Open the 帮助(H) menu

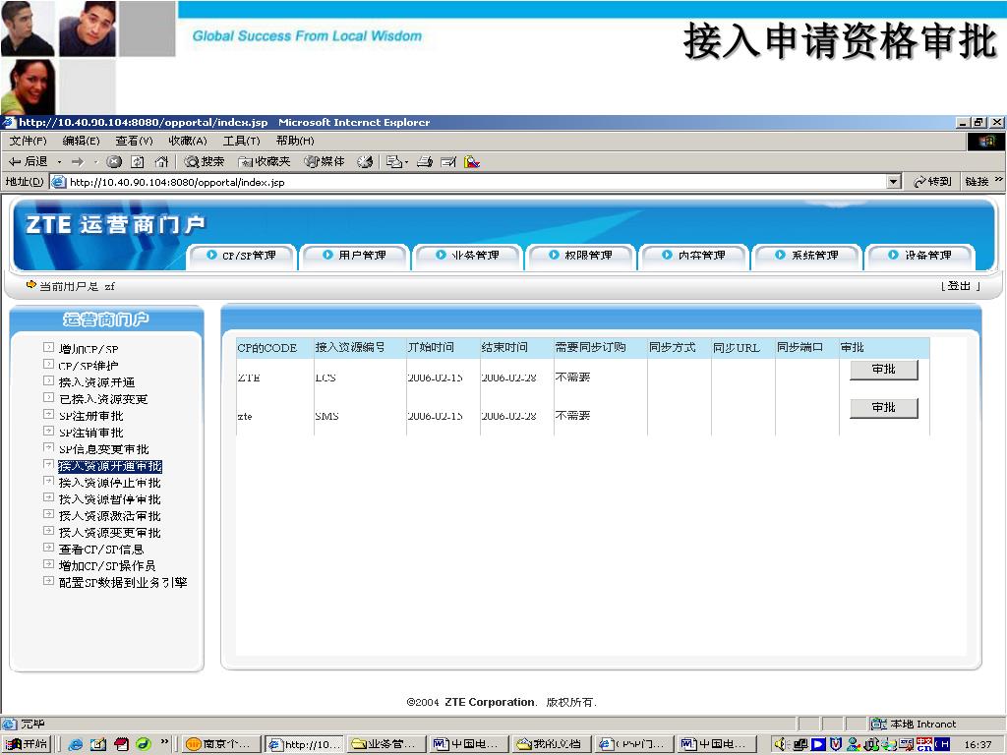pyautogui.click(x=295, y=141)
